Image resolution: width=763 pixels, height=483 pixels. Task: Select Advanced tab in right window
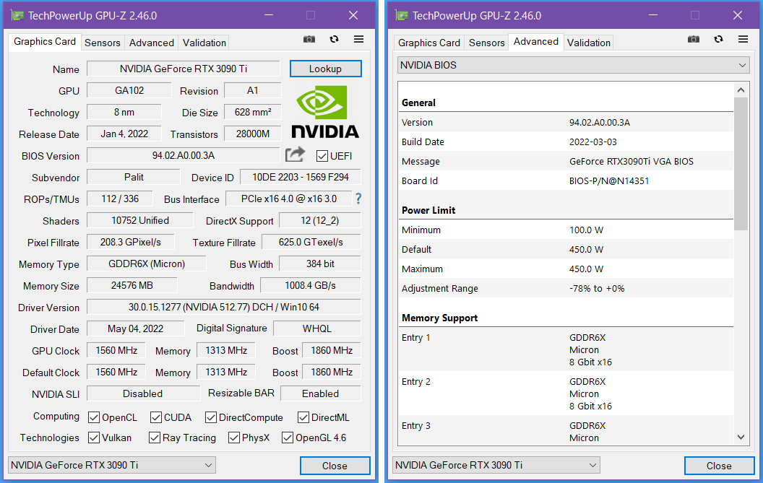point(535,41)
